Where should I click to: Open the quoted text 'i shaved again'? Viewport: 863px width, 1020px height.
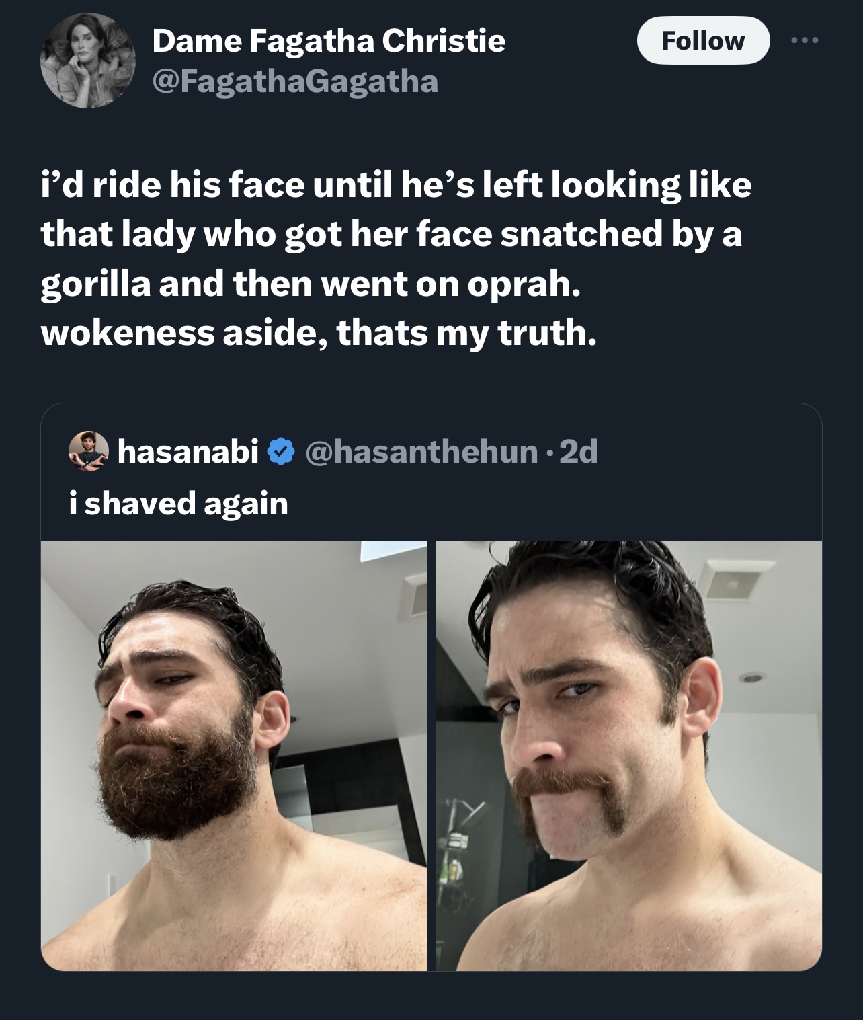pos(178,503)
